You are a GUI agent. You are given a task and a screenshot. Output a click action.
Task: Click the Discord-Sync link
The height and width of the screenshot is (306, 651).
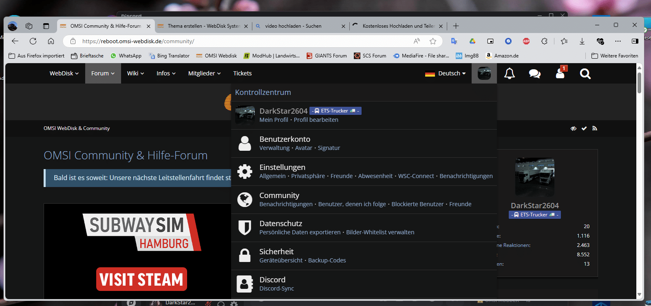click(x=276, y=288)
